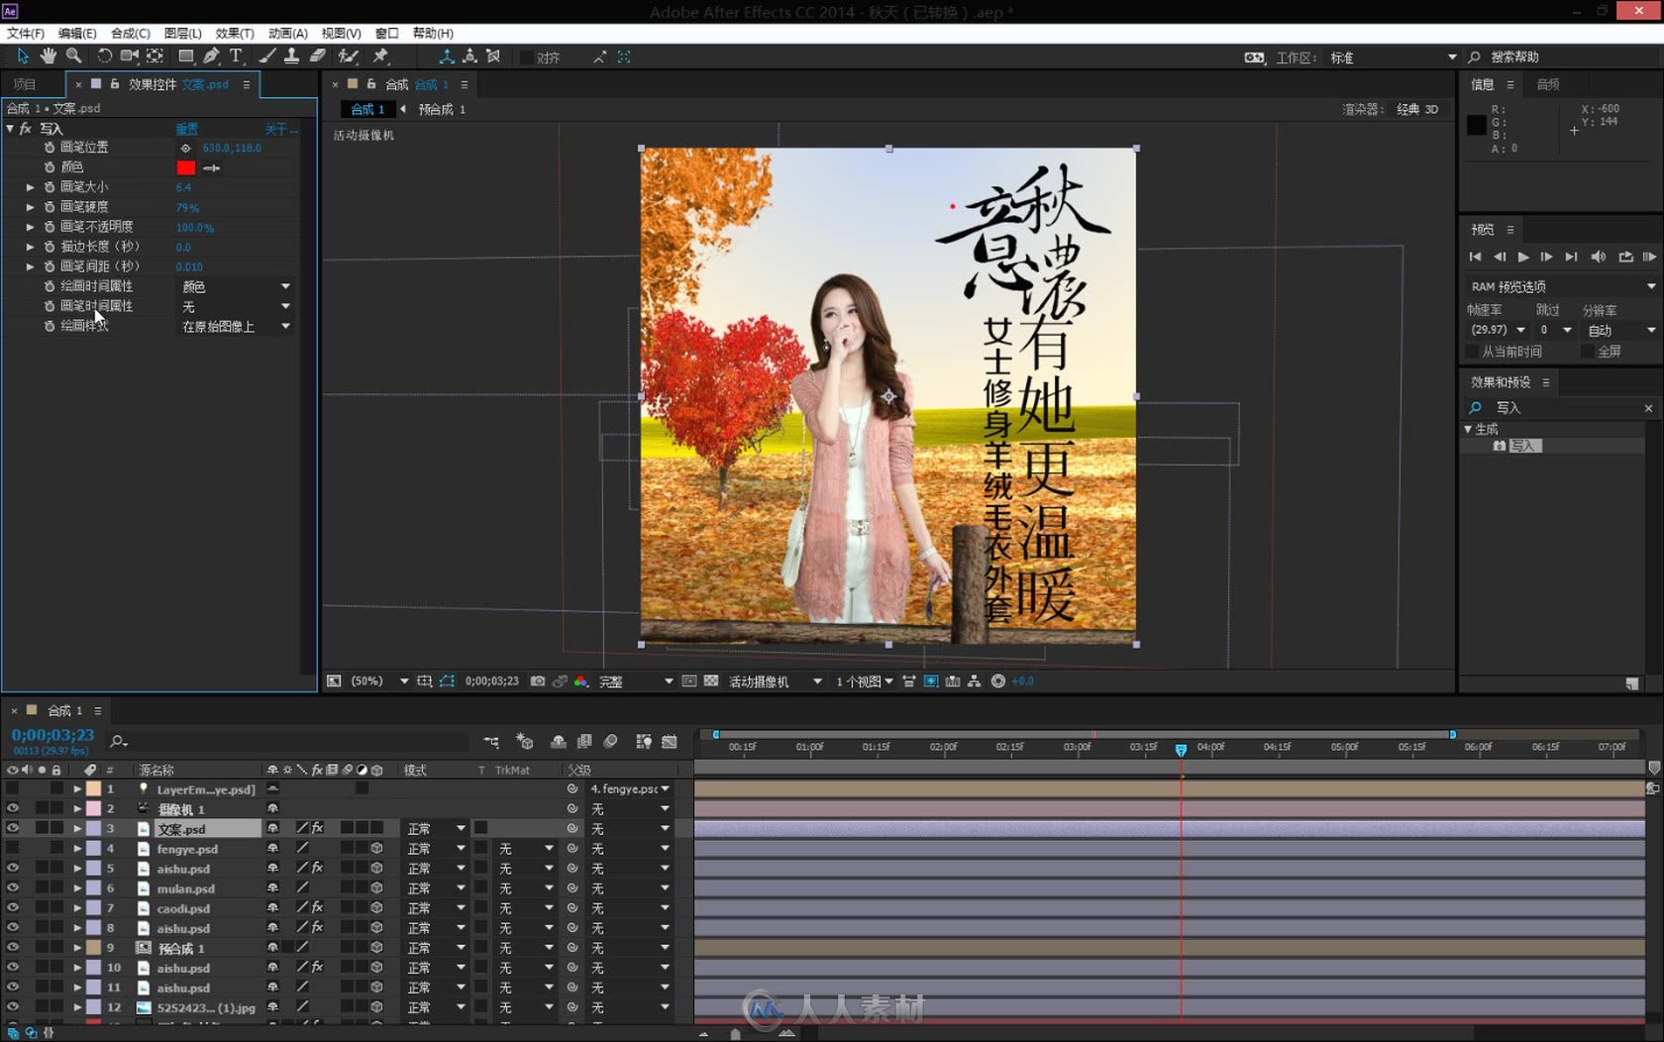Click the reset exposure icon
Screen dimensions: 1664x1042
[x=997, y=681]
